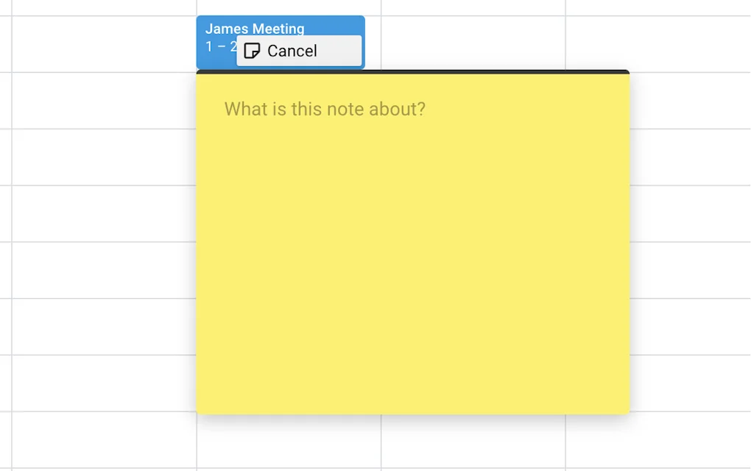Screen dimensions: 754x471
Task: Click the note text placeholder to start typing
Action: coord(324,109)
